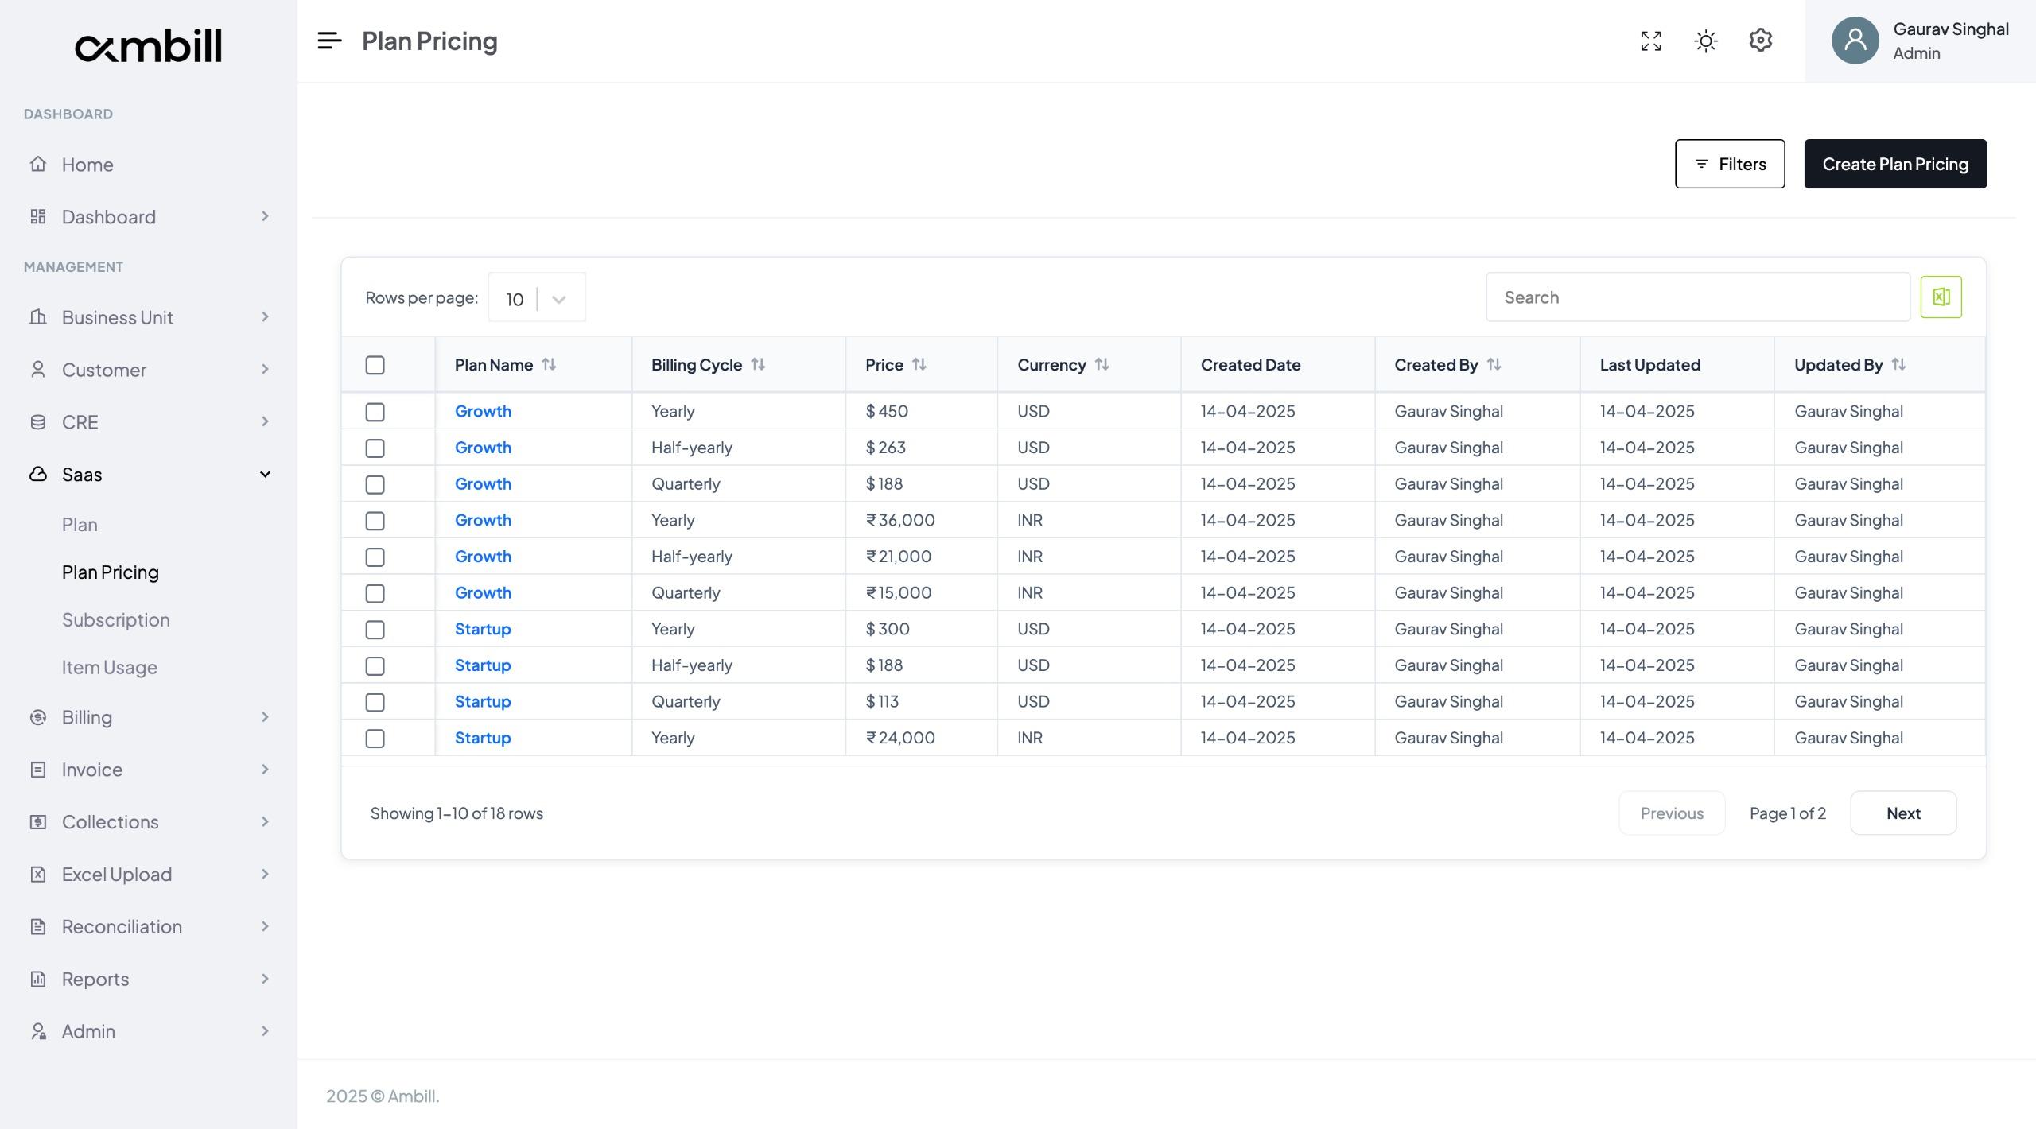Open the settings gear icon
The image size is (2036, 1129).
(1760, 40)
